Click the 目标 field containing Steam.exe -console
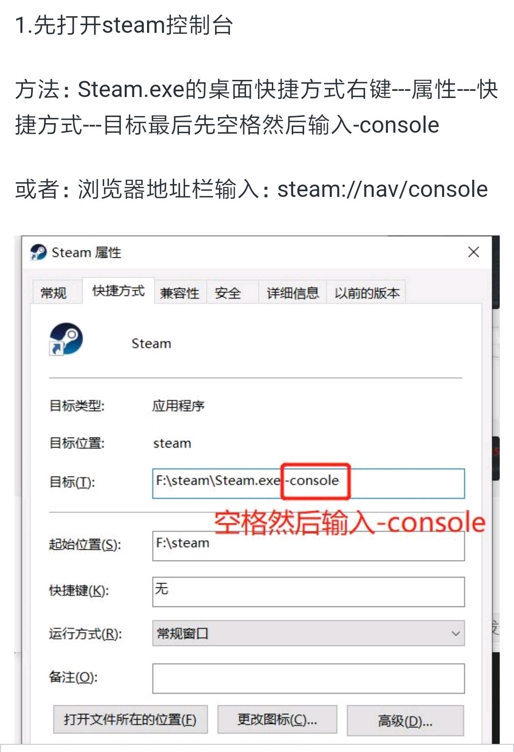The width and height of the screenshot is (514, 752). [x=308, y=483]
